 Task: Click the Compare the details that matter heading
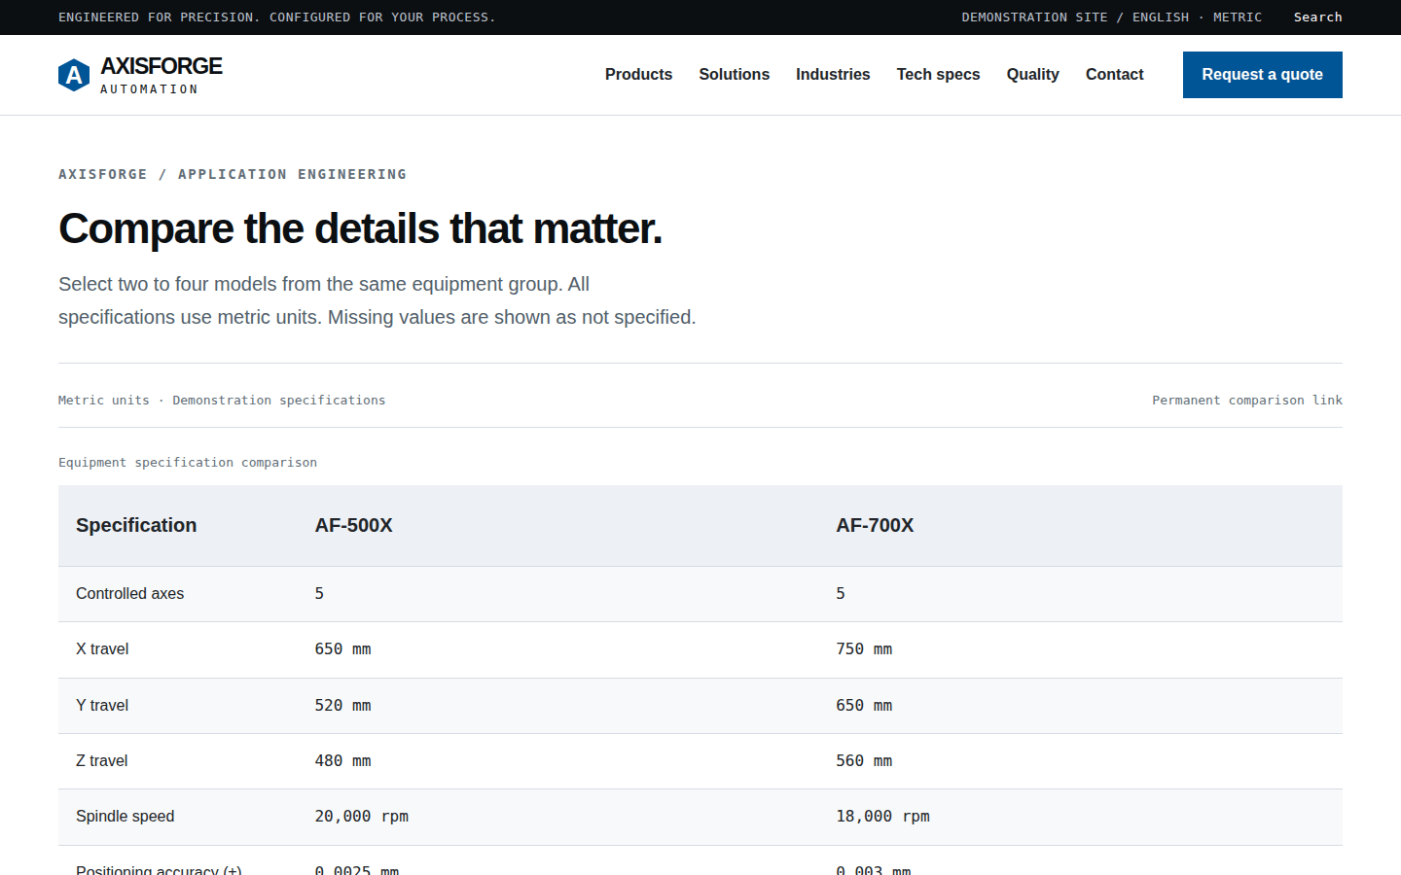click(360, 229)
